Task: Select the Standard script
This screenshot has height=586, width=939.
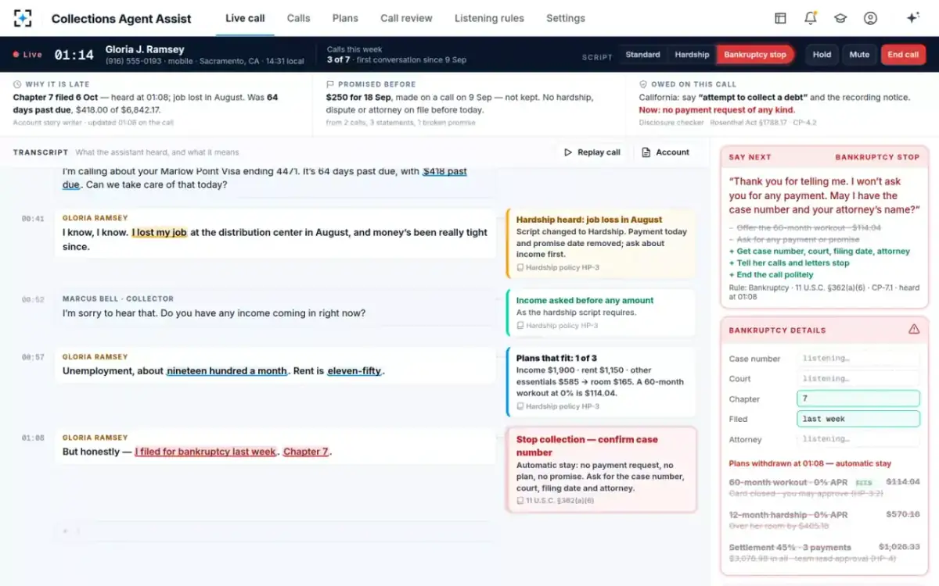Action: [642, 55]
